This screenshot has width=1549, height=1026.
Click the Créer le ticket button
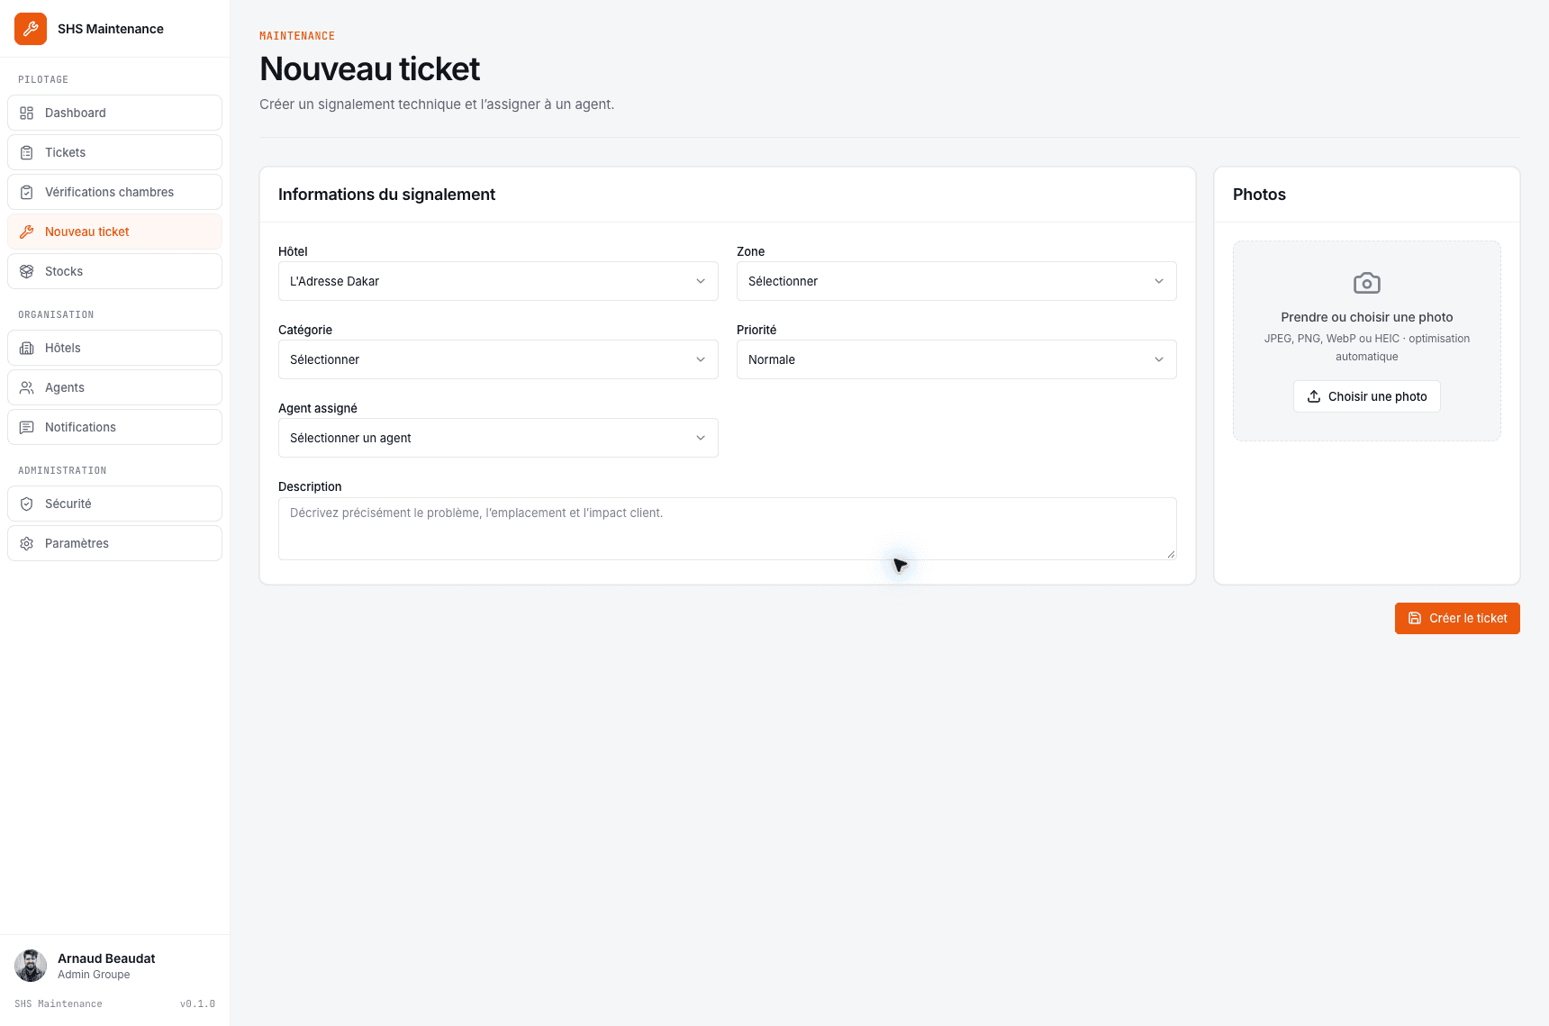[x=1457, y=618]
